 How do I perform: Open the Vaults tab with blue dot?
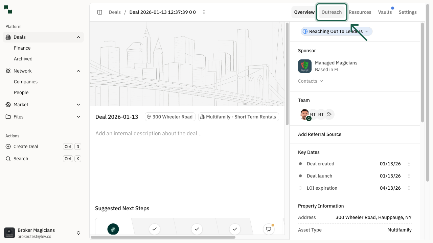(x=385, y=12)
